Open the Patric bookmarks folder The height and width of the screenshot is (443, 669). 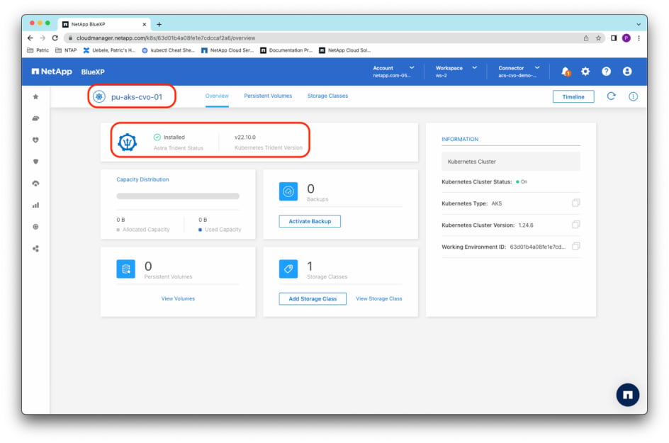tap(38, 50)
